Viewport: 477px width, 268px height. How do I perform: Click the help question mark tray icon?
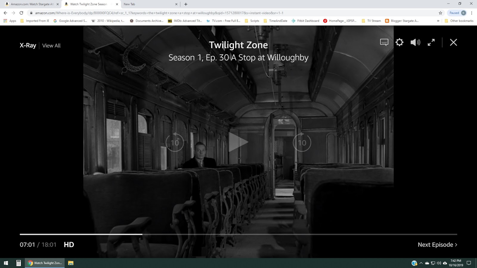[x=414, y=263]
